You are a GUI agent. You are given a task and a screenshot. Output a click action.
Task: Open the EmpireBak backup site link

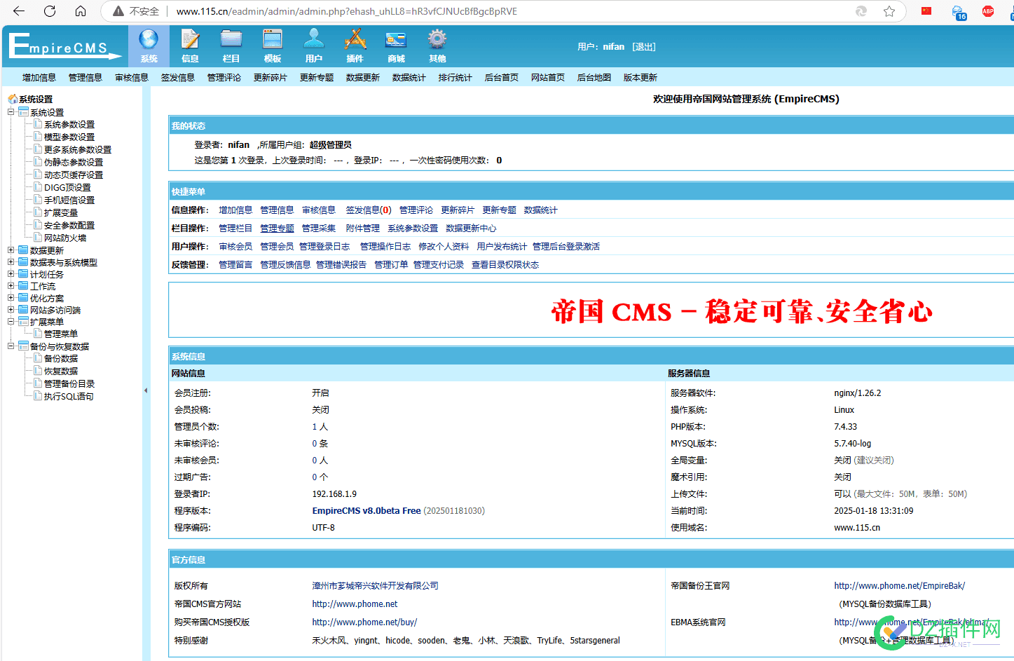899,586
